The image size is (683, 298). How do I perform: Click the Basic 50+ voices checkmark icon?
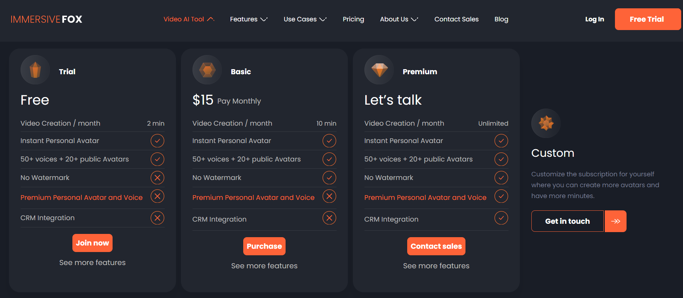pyautogui.click(x=329, y=159)
